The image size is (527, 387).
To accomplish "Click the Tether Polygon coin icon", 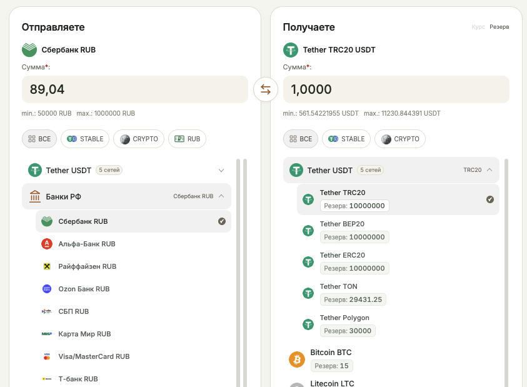I will [308, 324].
